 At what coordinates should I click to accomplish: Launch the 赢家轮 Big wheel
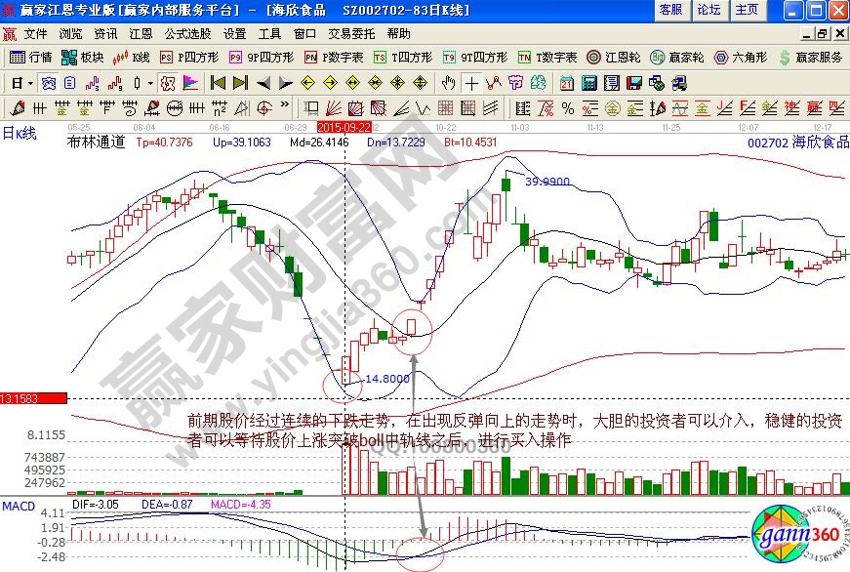click(677, 57)
